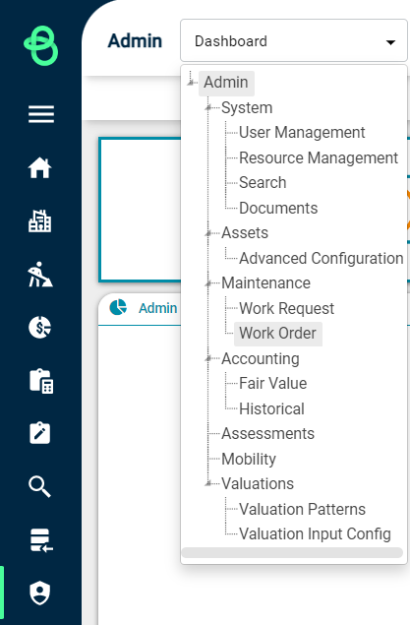The height and width of the screenshot is (625, 410).
Task: Open the clipboard pencil assessments icon
Action: pyautogui.click(x=39, y=433)
